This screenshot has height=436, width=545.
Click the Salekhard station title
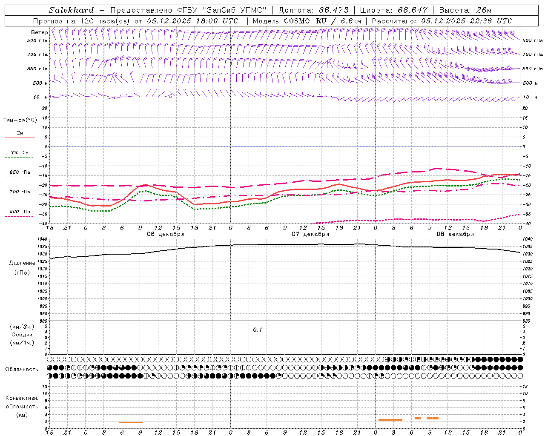[72, 10]
